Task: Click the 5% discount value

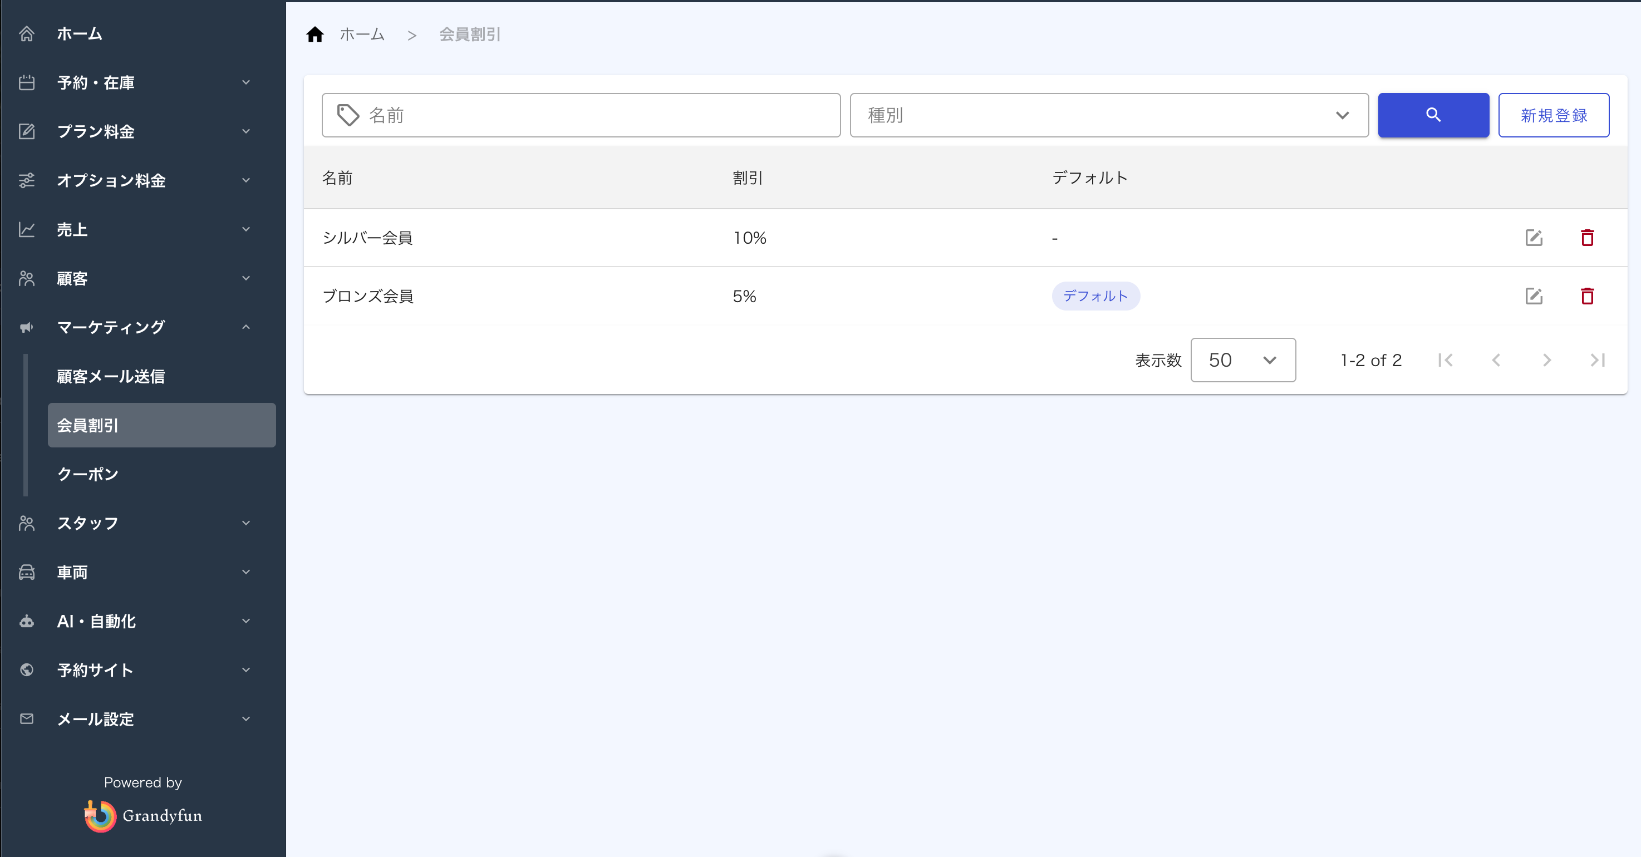Action: click(745, 296)
